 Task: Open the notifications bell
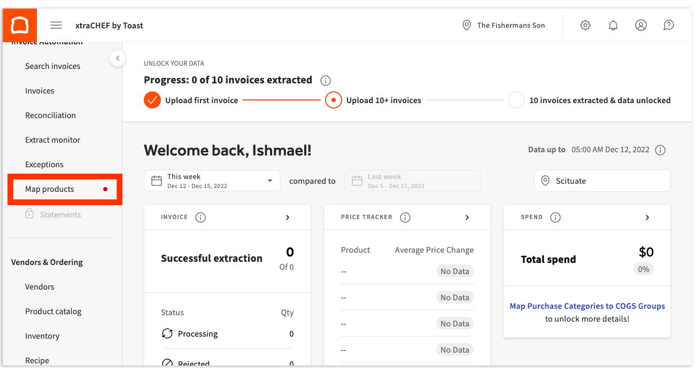click(613, 25)
